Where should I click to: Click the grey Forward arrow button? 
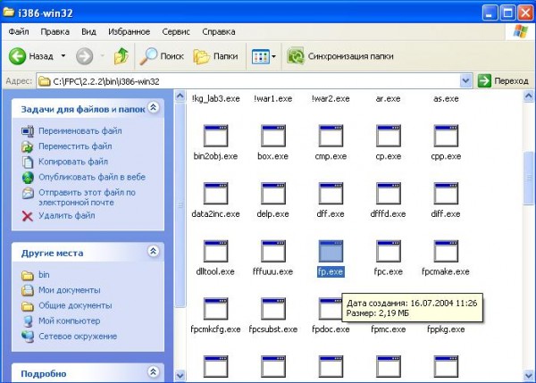coord(84,55)
